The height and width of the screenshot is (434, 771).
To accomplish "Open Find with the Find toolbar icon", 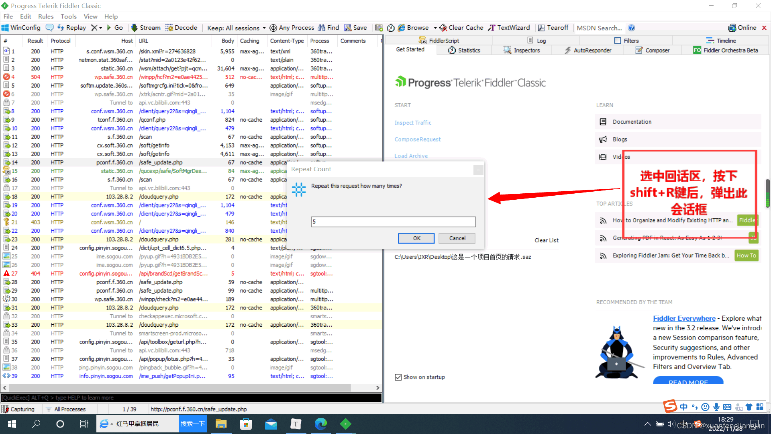I will [328, 27].
